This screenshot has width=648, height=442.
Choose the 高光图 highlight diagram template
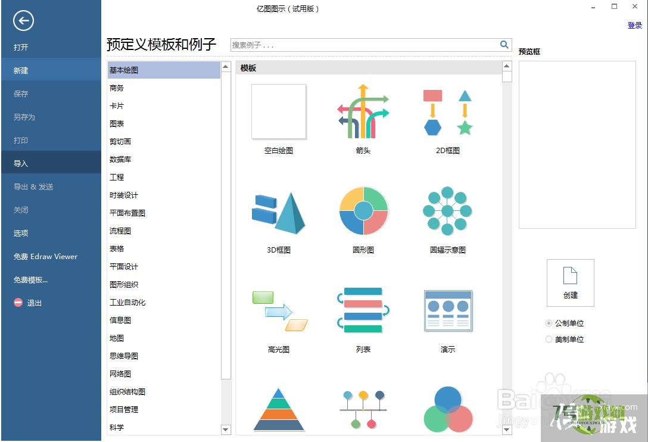click(280, 311)
